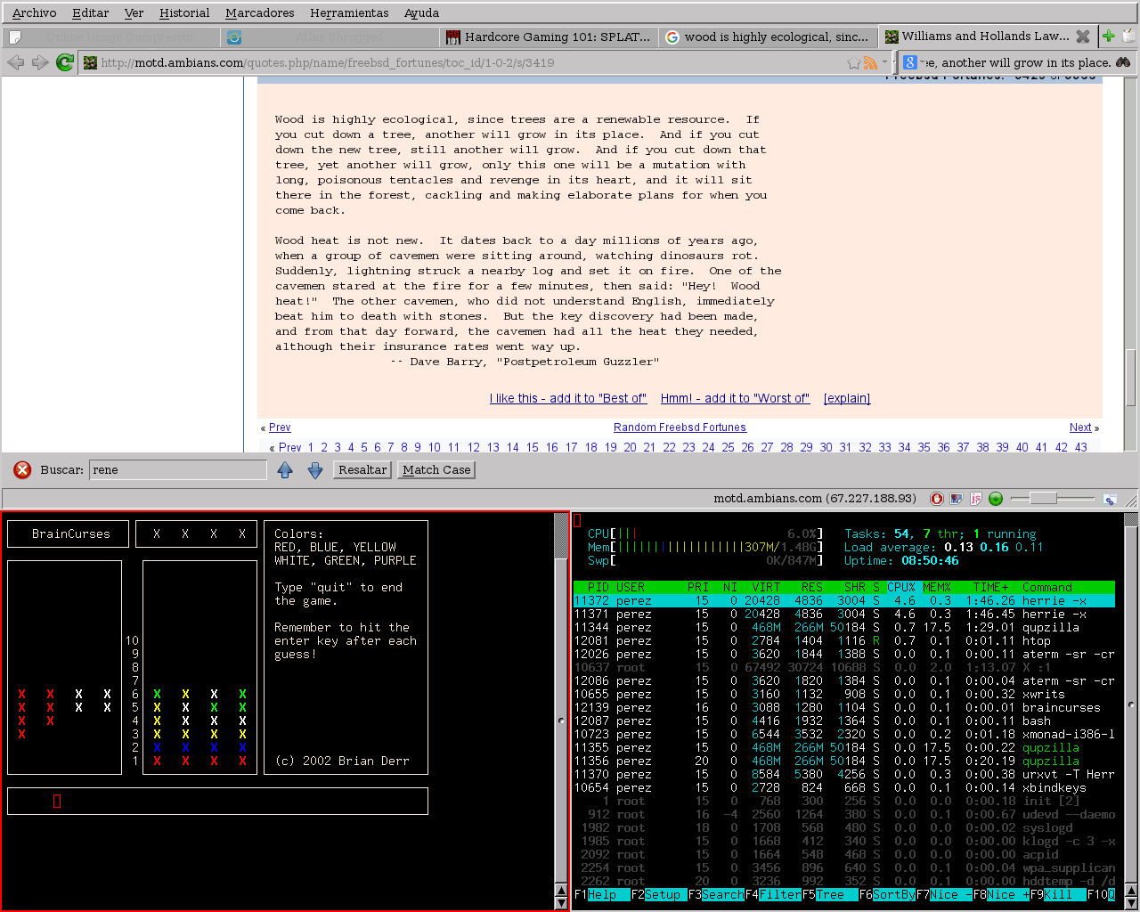Open the Historial menu
This screenshot has height=912, width=1140.
tap(184, 12)
